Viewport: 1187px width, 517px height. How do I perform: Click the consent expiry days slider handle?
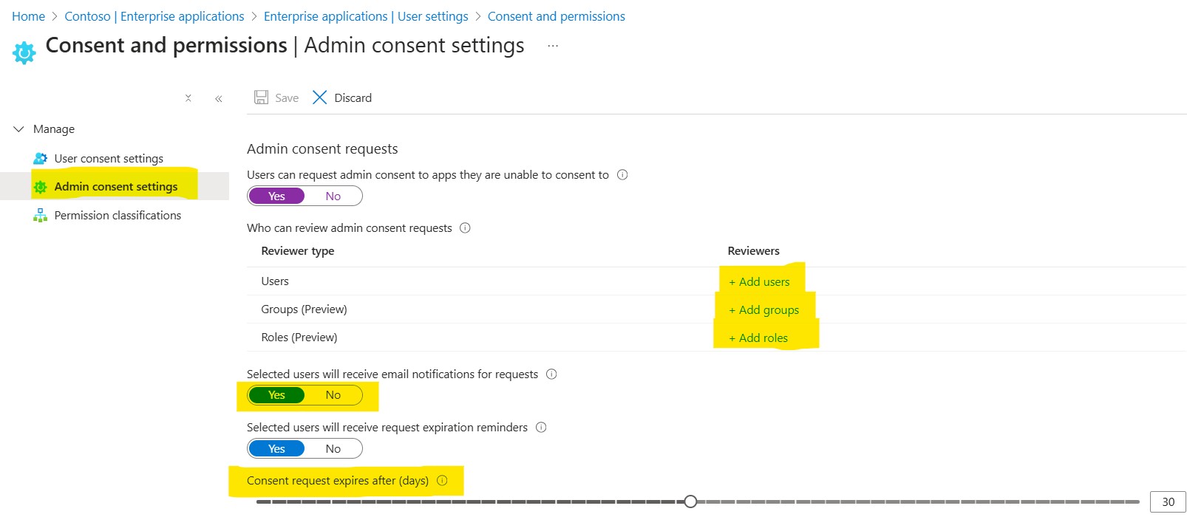[x=690, y=501]
